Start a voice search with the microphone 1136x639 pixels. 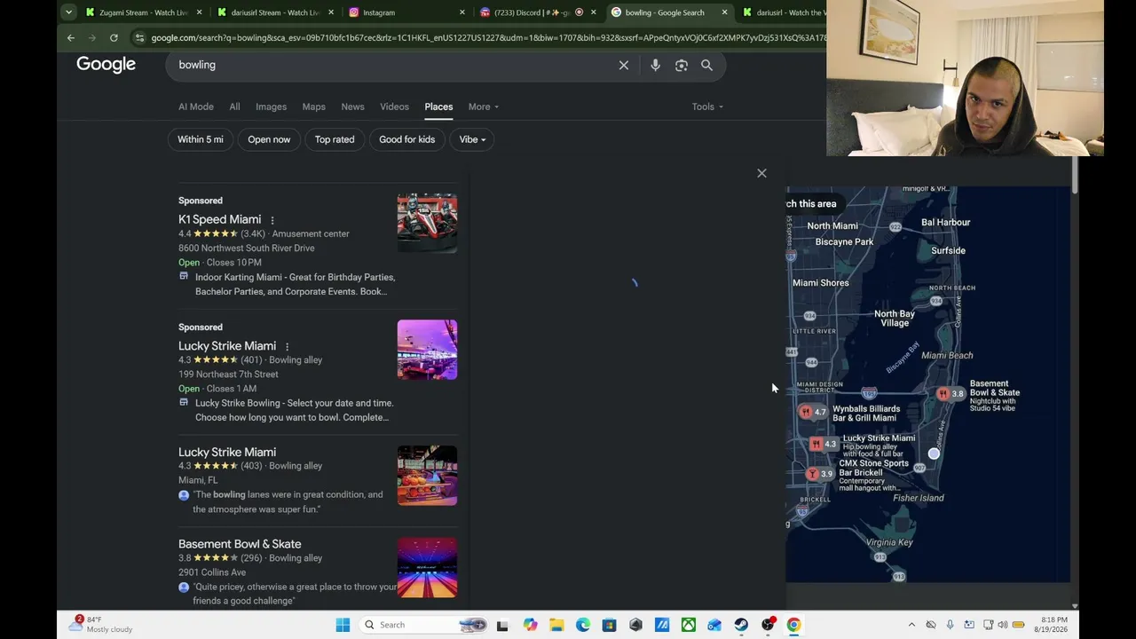655,65
